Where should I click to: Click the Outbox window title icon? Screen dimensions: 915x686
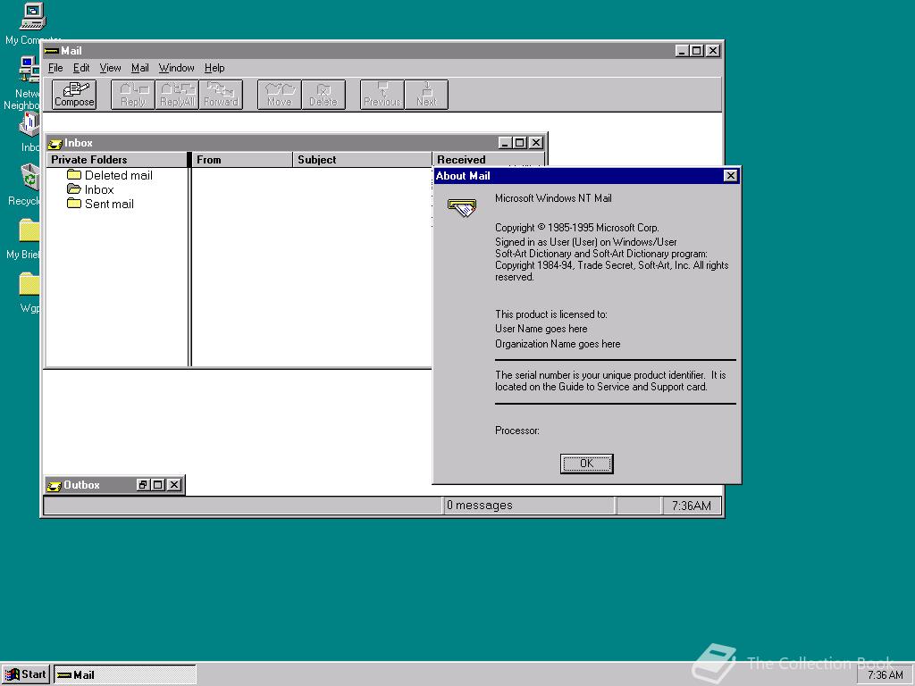click(55, 485)
